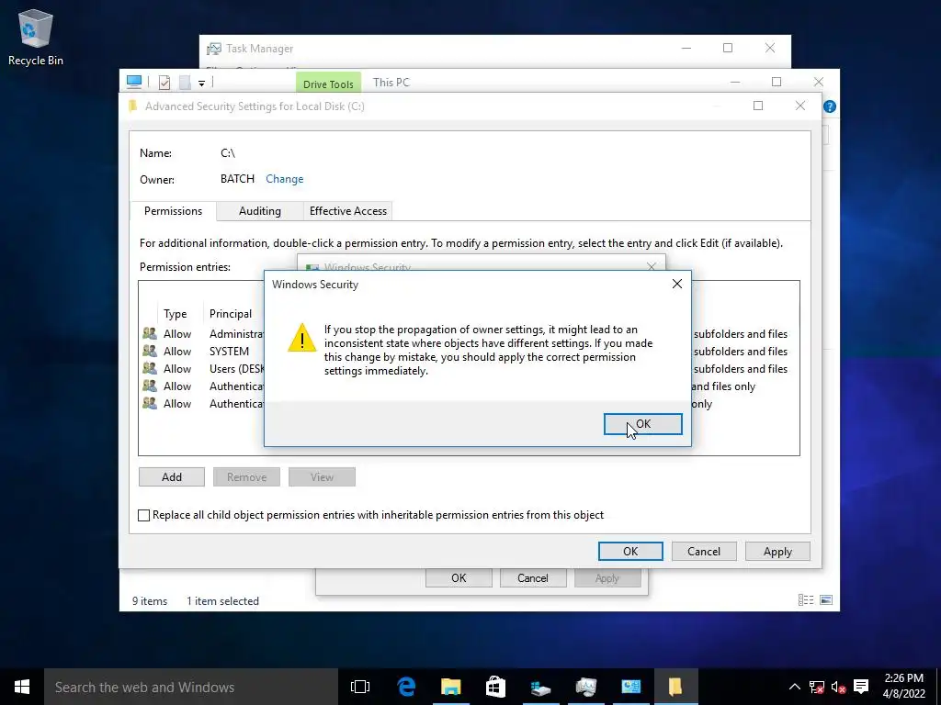Open the Store app from the taskbar
This screenshot has height=705, width=941.
[495, 687]
